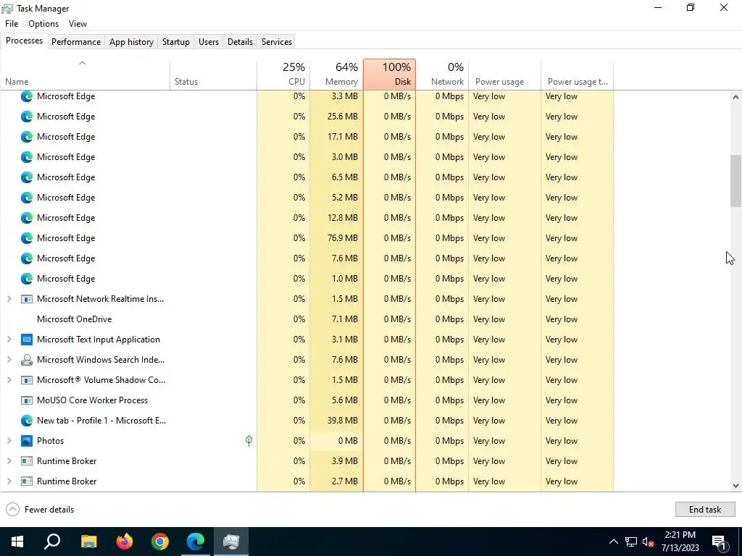Sort by the Power usage column header
742x556 pixels.
[x=505, y=75]
